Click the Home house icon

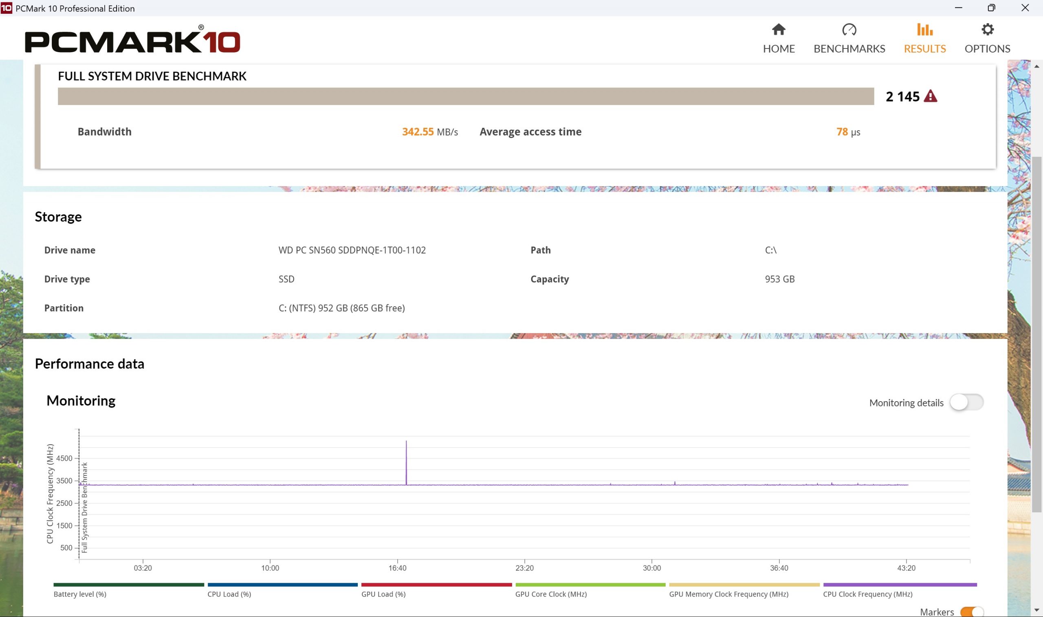(779, 29)
